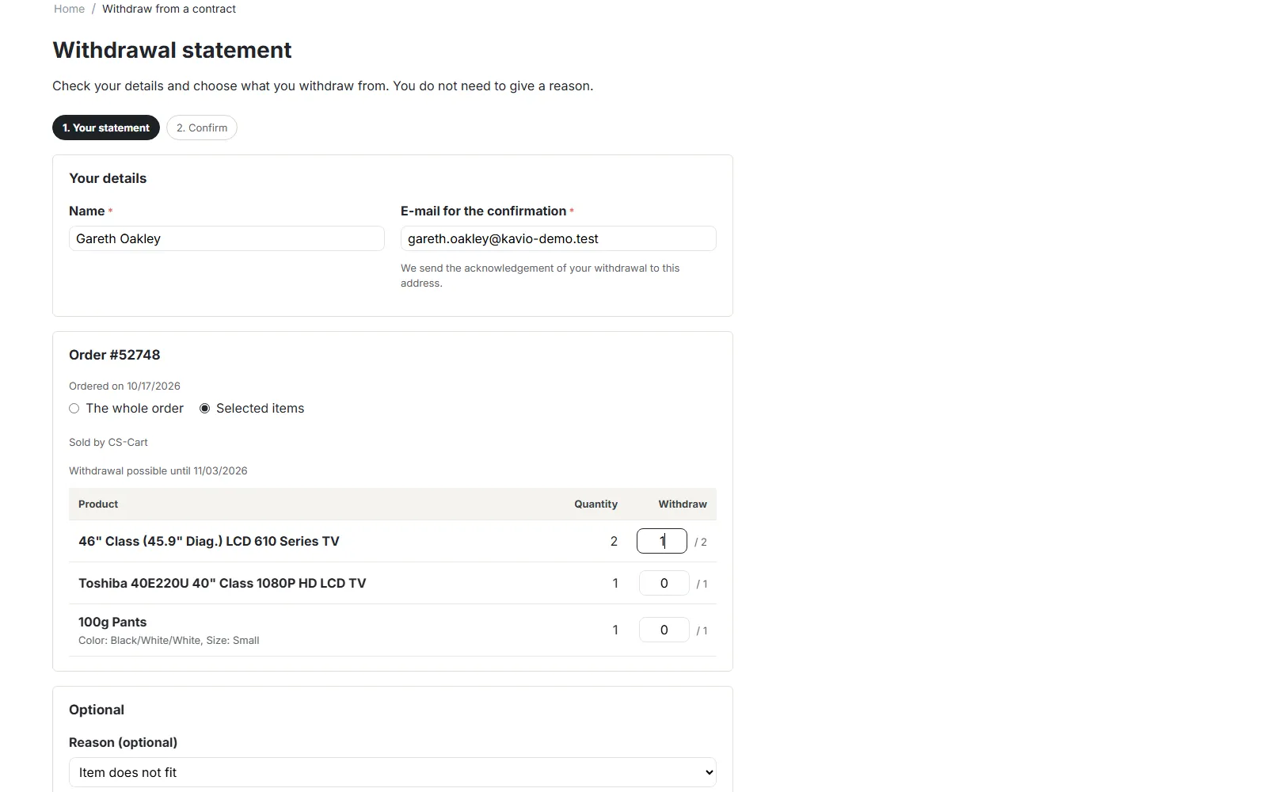
Task: Click the 'Quantity' column header
Action: point(595,504)
